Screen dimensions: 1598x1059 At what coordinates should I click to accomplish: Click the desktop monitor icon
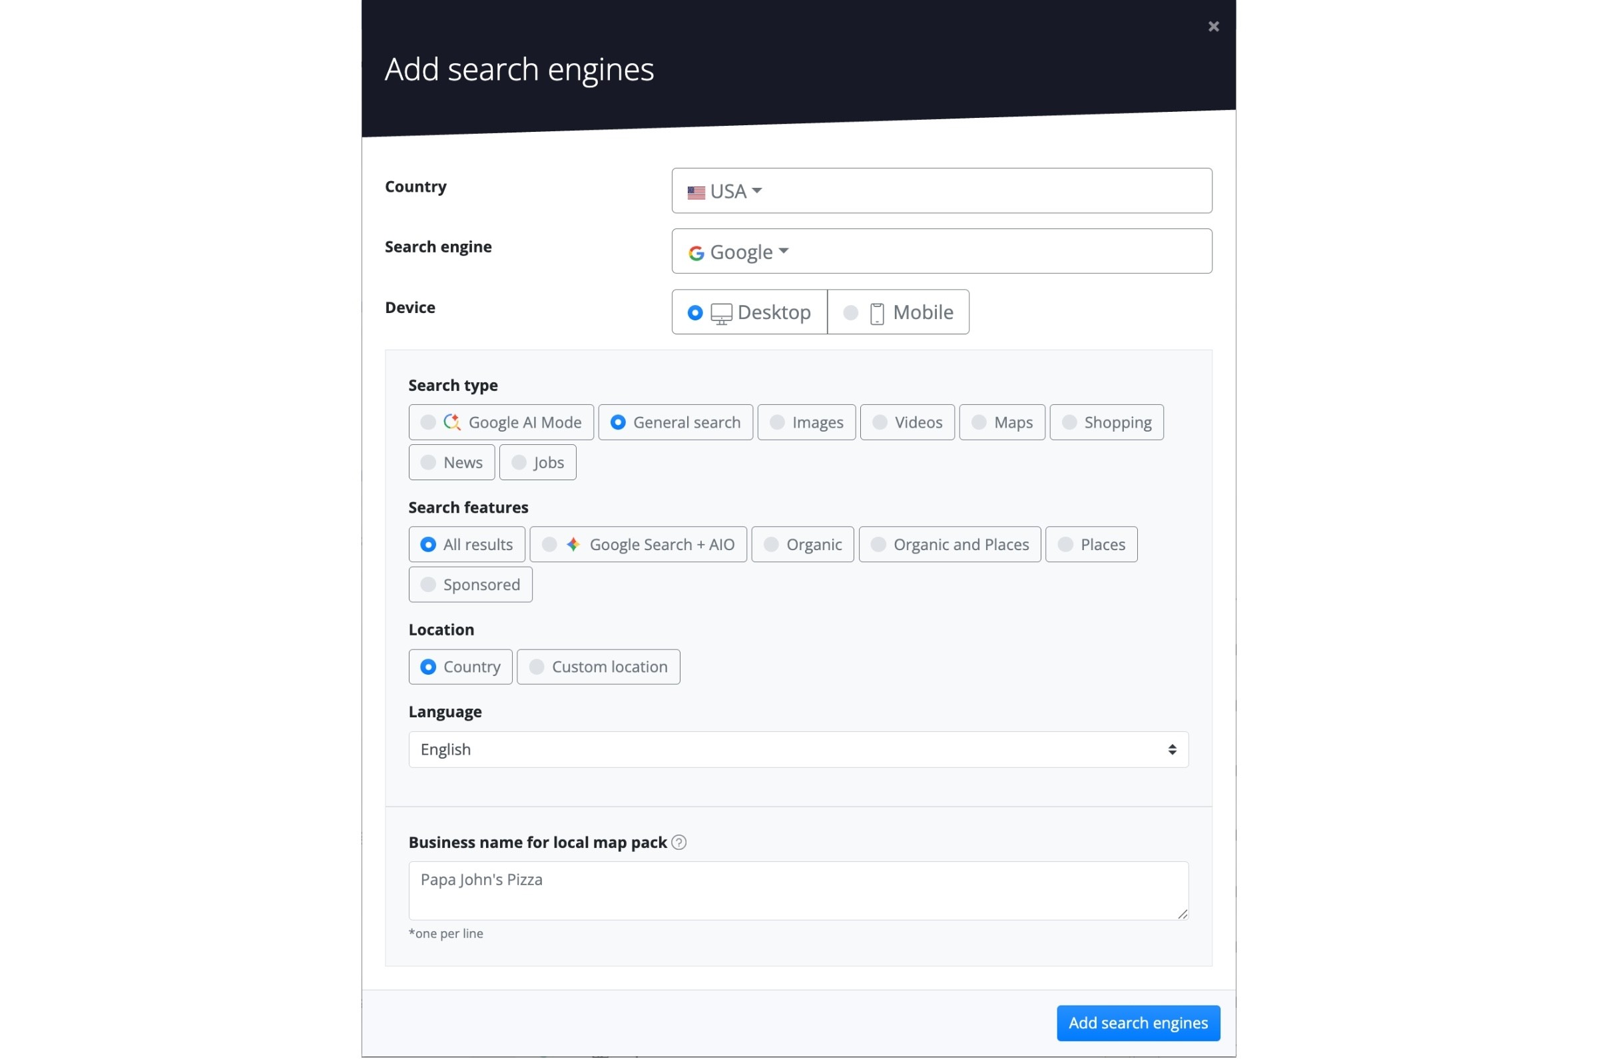[x=723, y=312]
